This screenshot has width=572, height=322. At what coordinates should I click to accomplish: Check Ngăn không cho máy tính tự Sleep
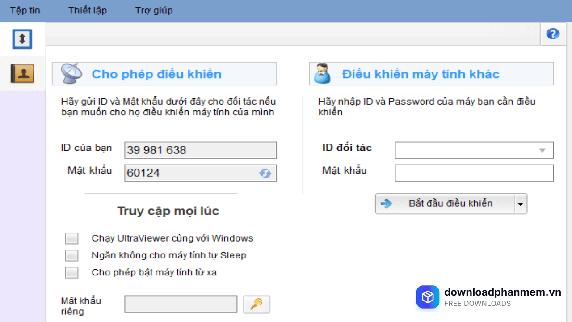coord(71,255)
